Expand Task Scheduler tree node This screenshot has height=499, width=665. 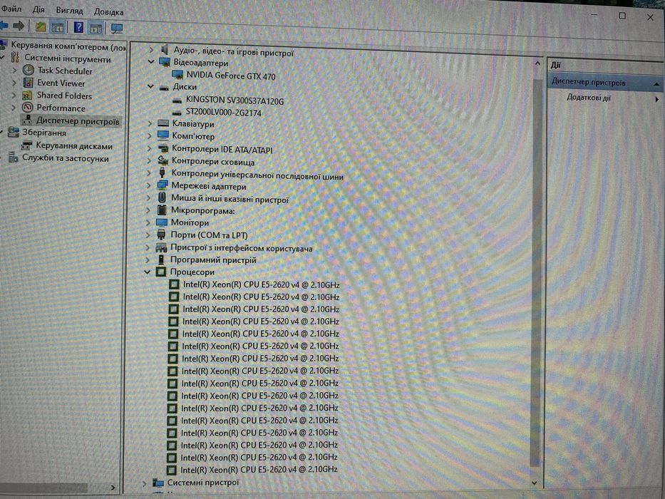point(14,71)
